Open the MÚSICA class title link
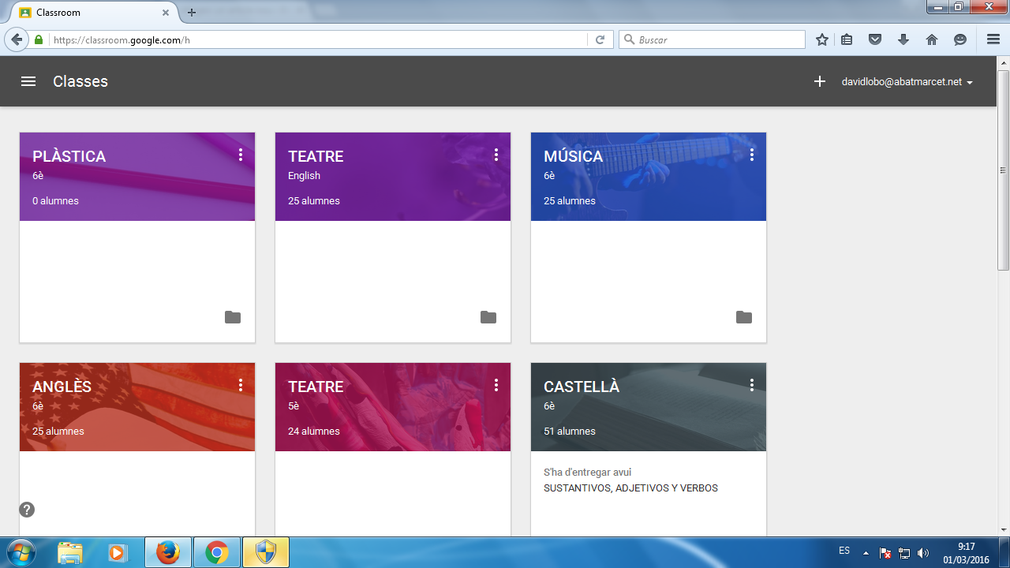 coord(573,156)
